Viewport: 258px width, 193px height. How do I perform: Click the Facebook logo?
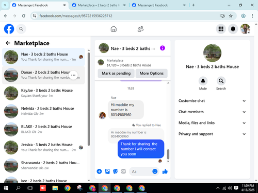[9, 29]
